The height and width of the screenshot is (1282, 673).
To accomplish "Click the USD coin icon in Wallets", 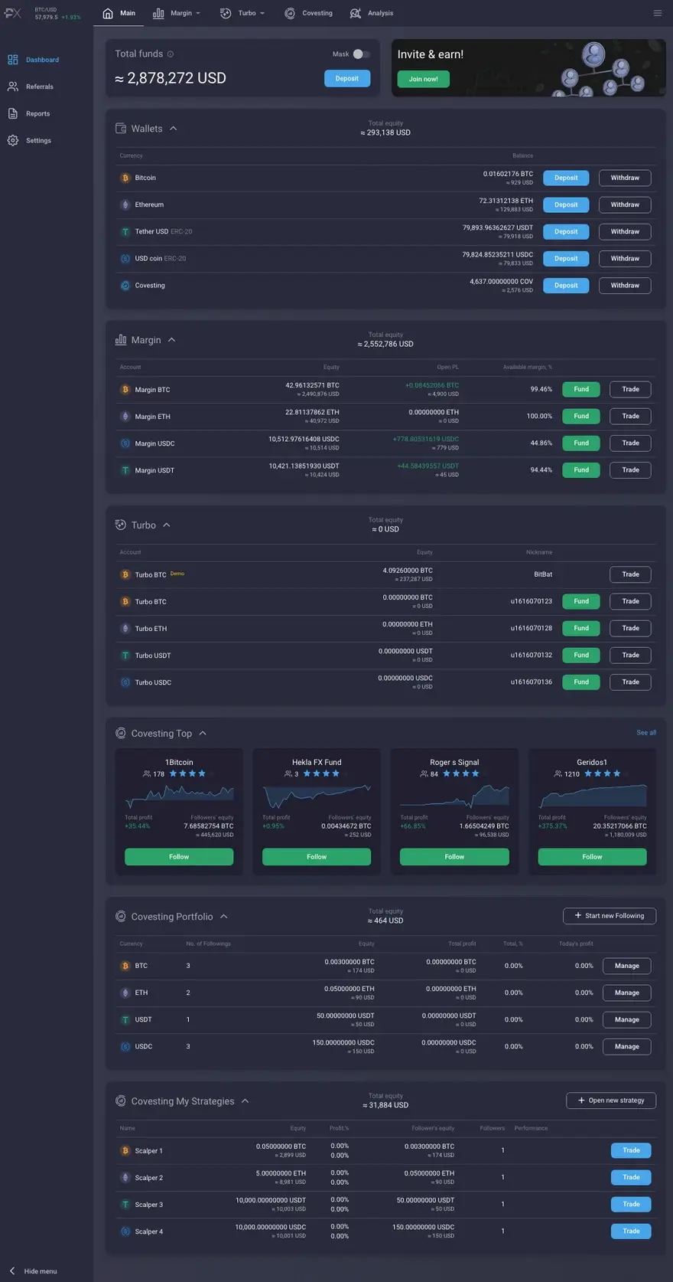I will [125, 259].
